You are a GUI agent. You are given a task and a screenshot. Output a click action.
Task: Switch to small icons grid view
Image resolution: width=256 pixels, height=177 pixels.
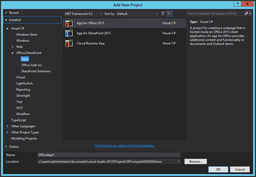163,13
